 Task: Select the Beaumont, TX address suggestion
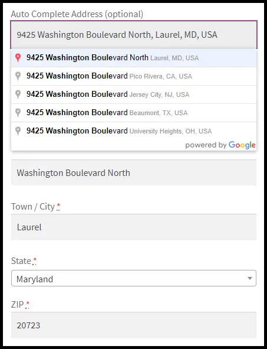click(x=134, y=113)
